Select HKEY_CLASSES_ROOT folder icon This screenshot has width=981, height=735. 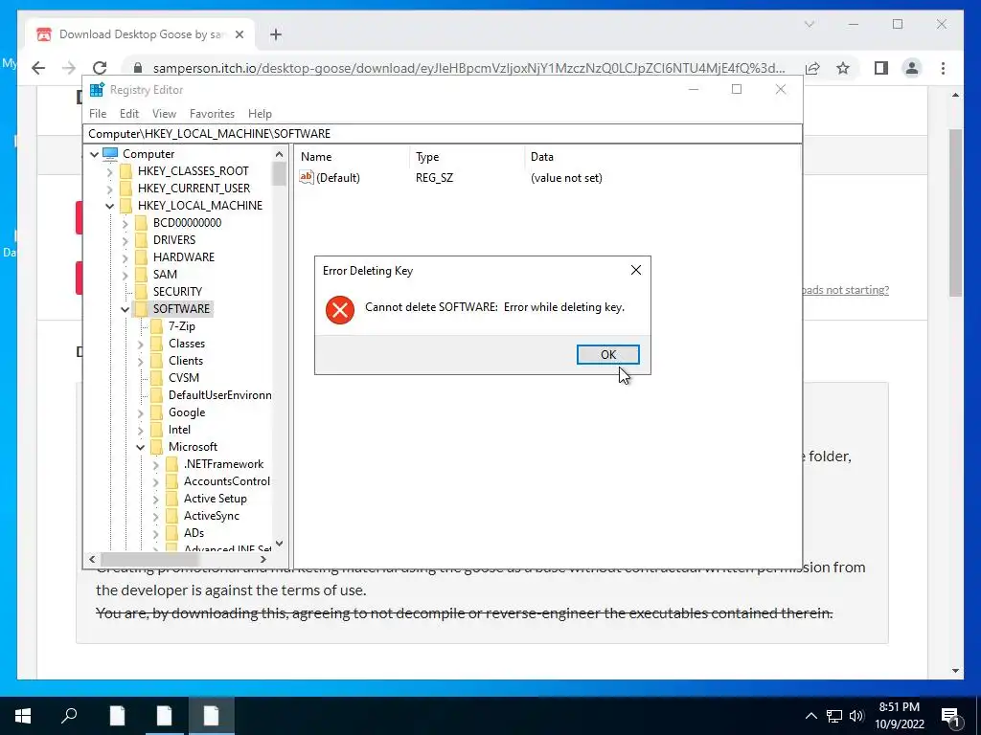[125, 171]
